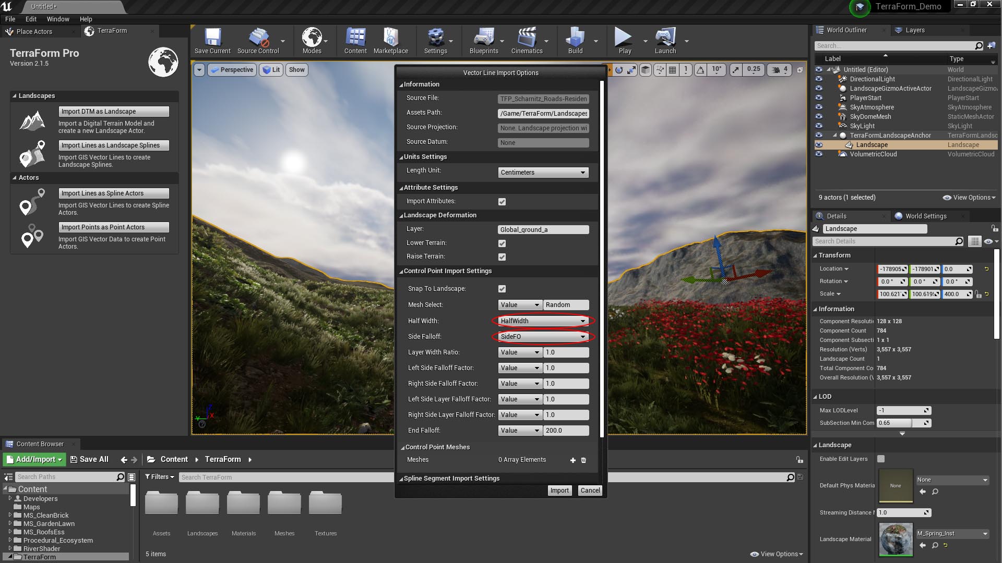Adjust Streaming Distance value slider

(904, 512)
